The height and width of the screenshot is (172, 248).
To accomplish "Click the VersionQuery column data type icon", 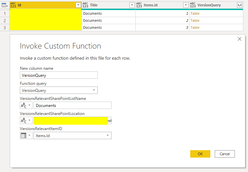I will click(x=193, y=5).
